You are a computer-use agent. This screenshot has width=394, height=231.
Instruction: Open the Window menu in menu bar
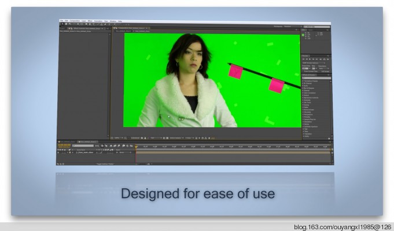(112, 21)
